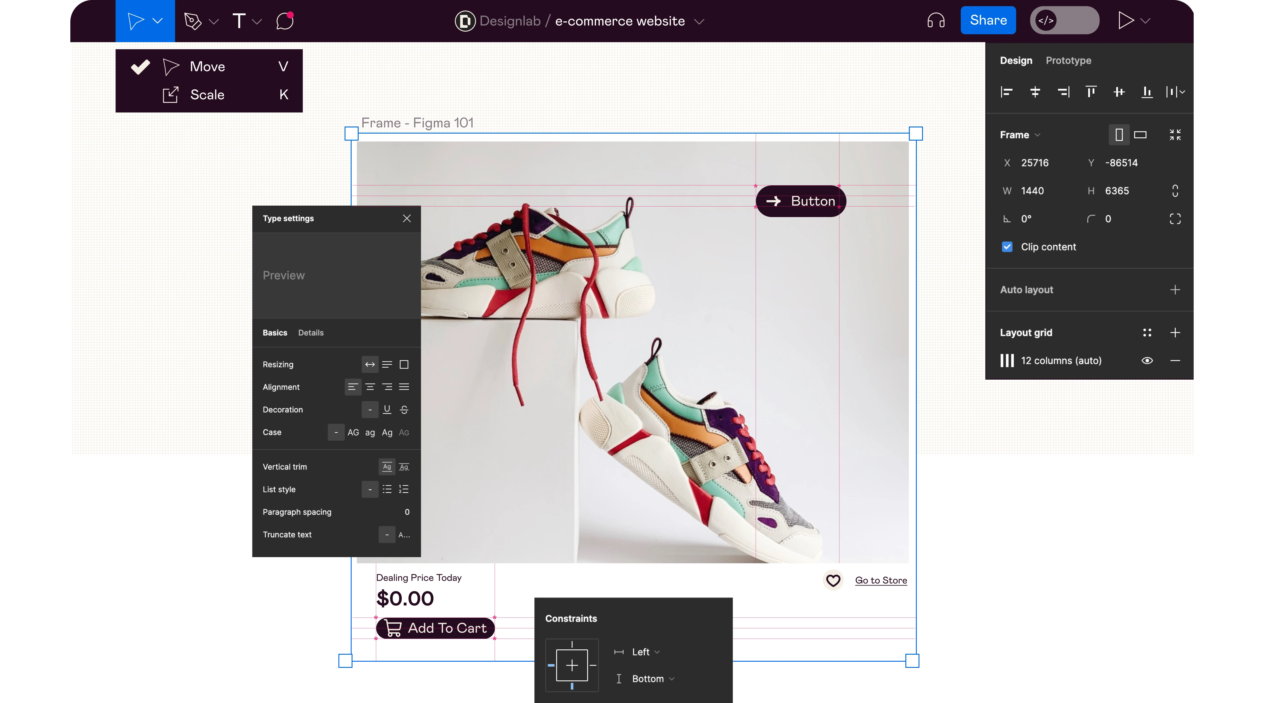Viewport: 1264px width, 703px height.
Task: Add Auto layout with the plus icon
Action: point(1175,289)
